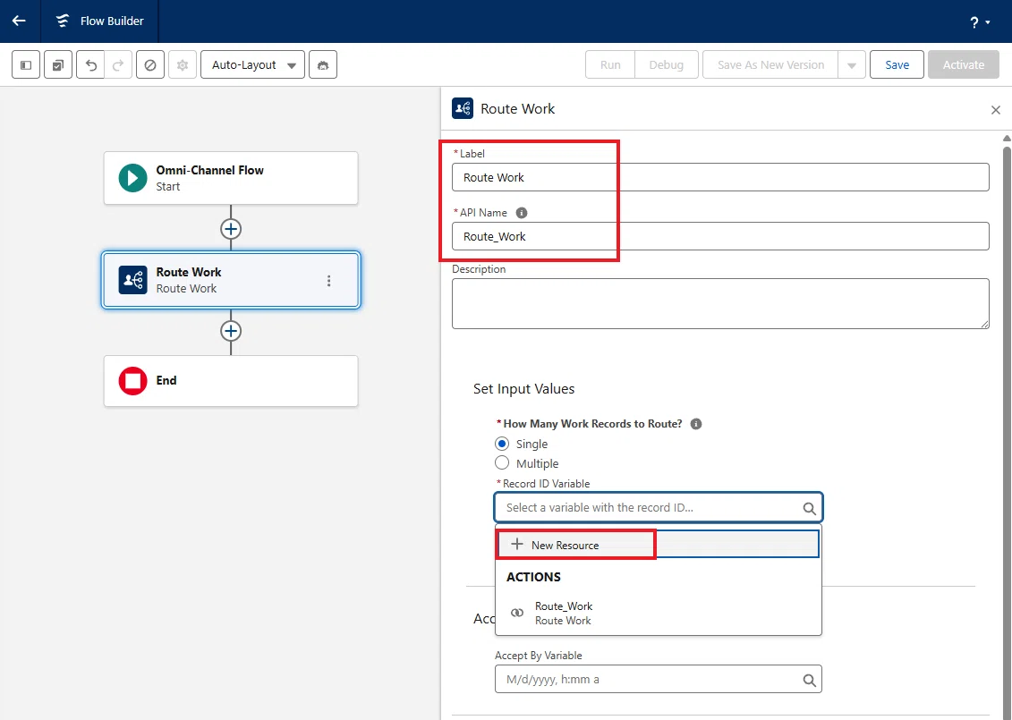Select the Single radio button
Screen dimensions: 1012x720
501,444
